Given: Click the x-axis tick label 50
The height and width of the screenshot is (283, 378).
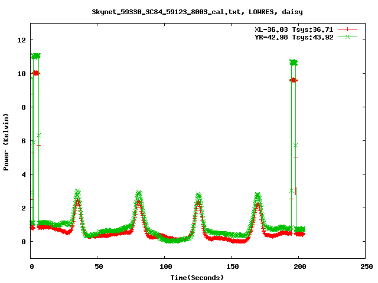Looking at the screenshot, I should coord(99,266).
